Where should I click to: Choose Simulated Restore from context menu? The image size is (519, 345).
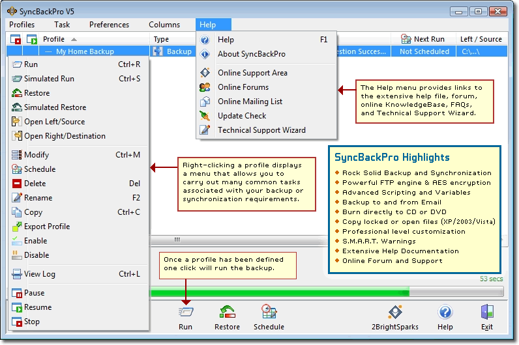pos(79,107)
